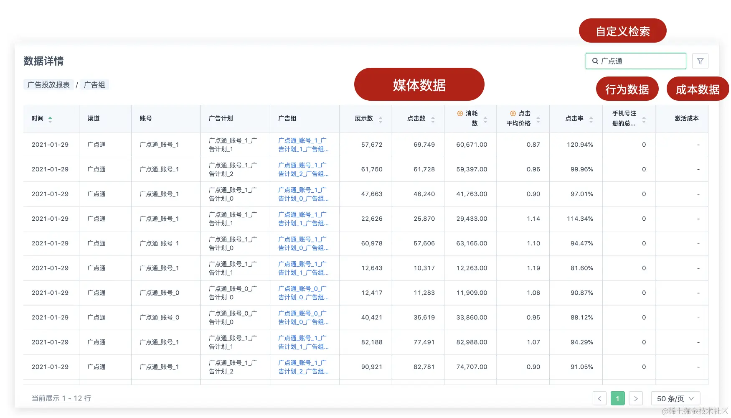Open ad group link in row with 22,626 impressions

tap(303, 219)
